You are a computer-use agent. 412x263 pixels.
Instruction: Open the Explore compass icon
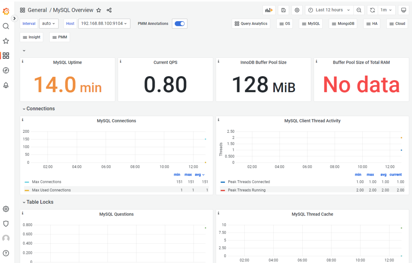6,70
